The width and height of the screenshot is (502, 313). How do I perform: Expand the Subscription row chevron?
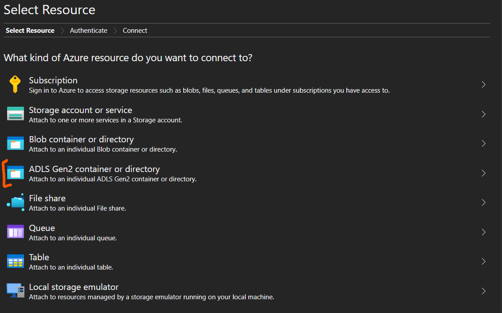(483, 84)
